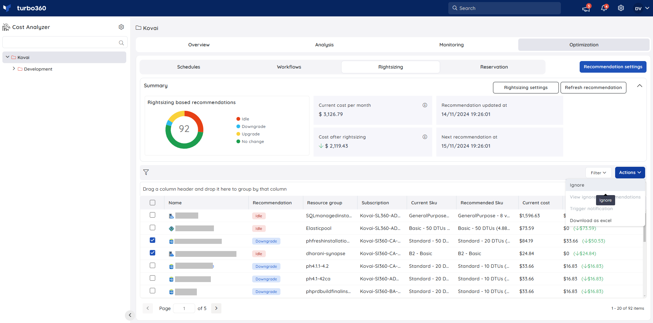The height and width of the screenshot is (323, 653).
Task: Click resource icon in phprdbuildfinalins row
Action: [171, 292]
